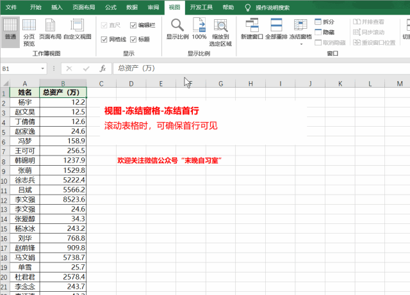410x295 pixels.
Task: Toggle the 直尺 ruler checkbox
Action: 104,26
